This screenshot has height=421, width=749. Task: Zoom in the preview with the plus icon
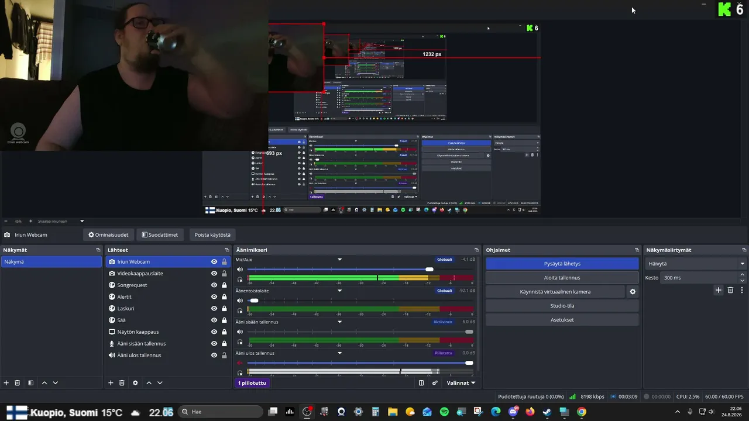30,222
